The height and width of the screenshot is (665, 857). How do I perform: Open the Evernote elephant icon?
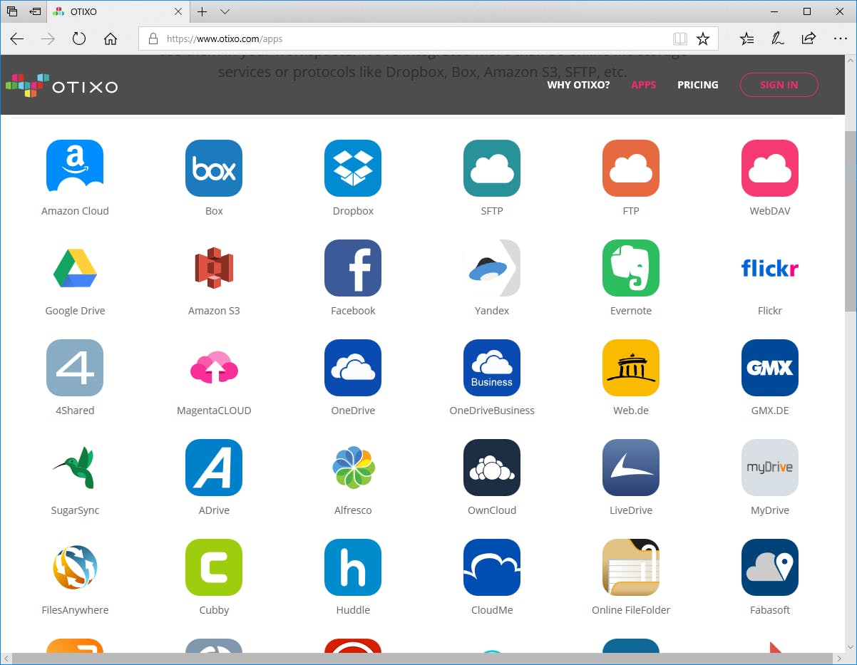tap(631, 268)
